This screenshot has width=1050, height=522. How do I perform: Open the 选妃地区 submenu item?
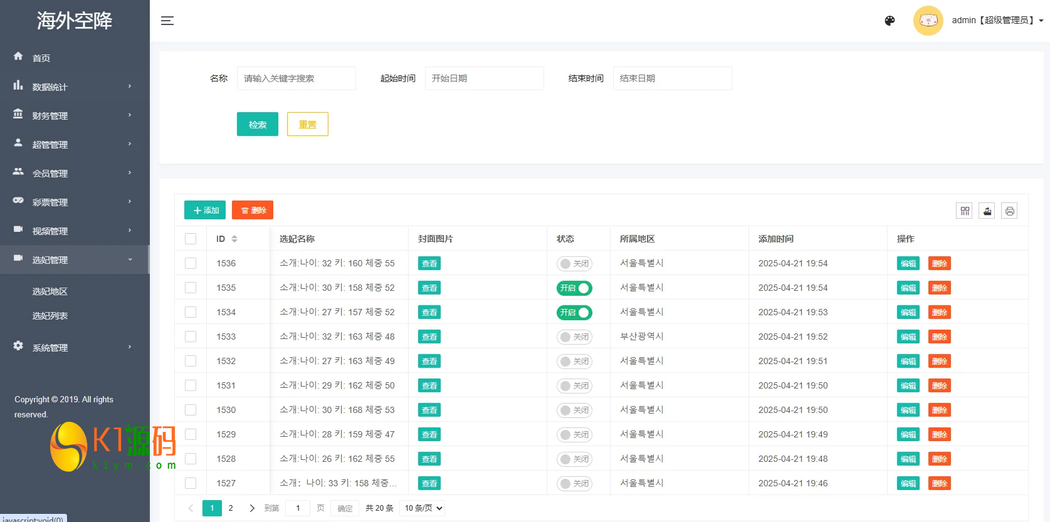pos(50,291)
